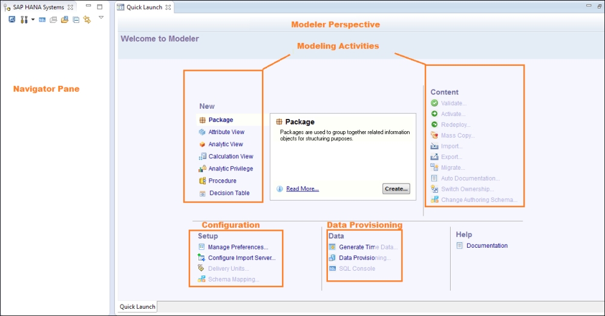Open SQL console from the navigator toolbar
605x316 pixels.
tap(42, 20)
